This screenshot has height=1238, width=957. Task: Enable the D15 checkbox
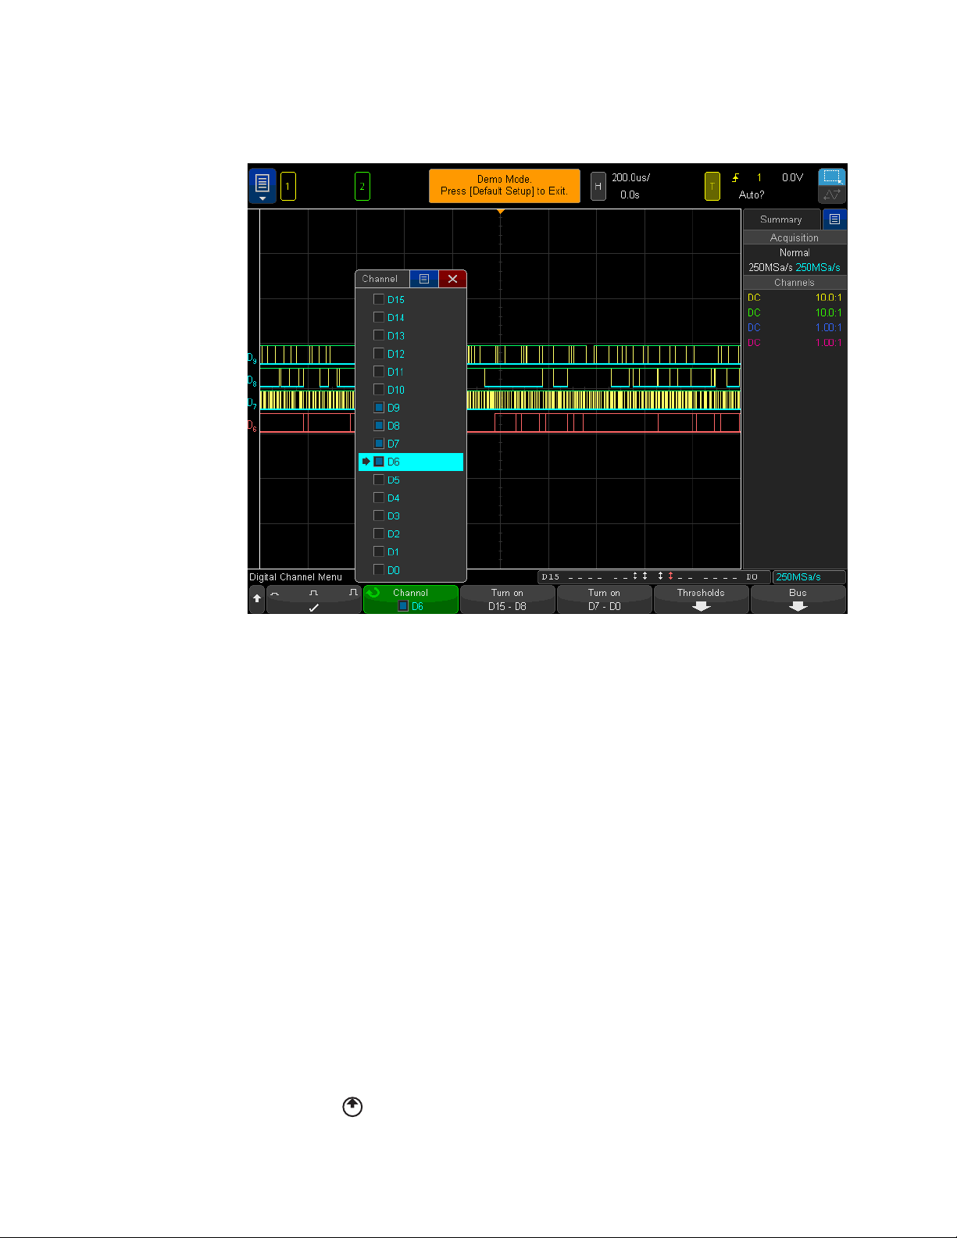coord(379,299)
